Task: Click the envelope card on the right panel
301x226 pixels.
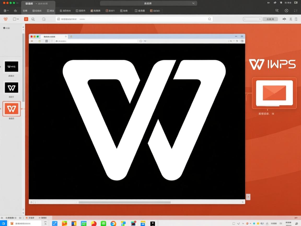Action: click(x=274, y=93)
